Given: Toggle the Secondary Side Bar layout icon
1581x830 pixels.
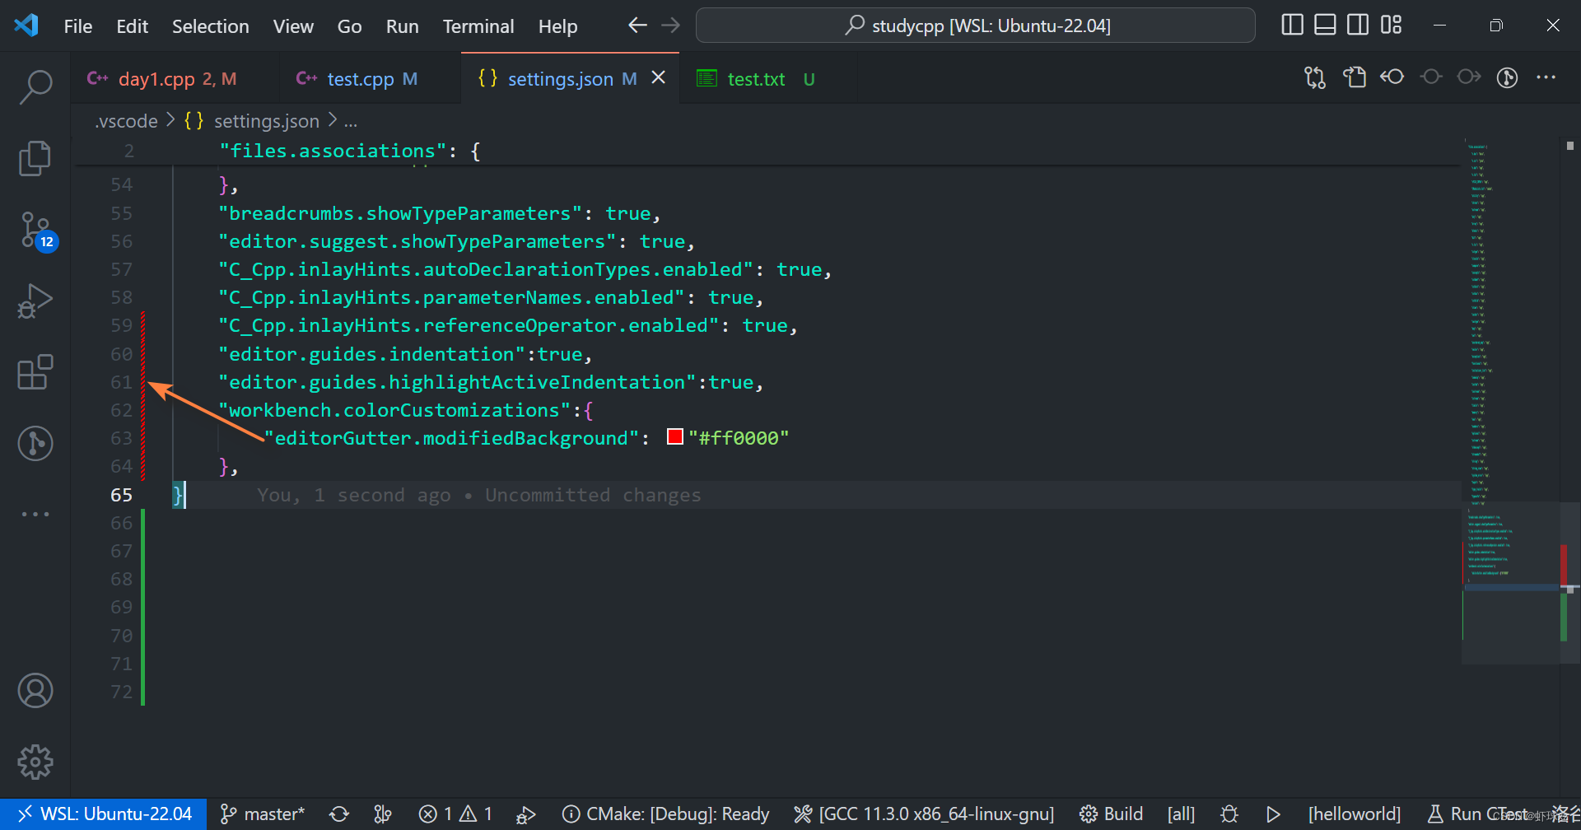Looking at the screenshot, I should [x=1358, y=25].
